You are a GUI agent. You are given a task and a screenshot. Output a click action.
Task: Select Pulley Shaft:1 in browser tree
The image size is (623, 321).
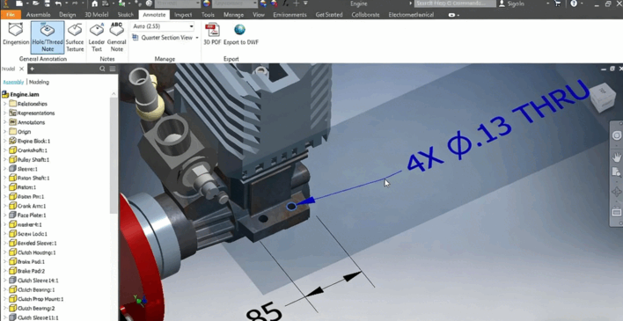[x=33, y=160]
